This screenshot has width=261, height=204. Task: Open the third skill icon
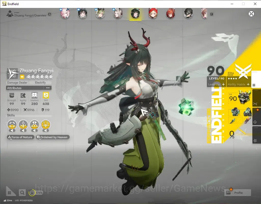tap(34, 125)
